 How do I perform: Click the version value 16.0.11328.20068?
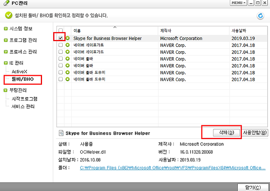196,152
